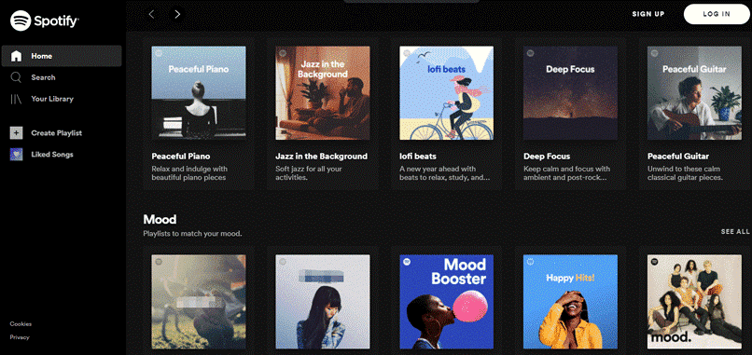Click the Deep Focus title text
Image resolution: width=752 pixels, height=355 pixels.
(547, 157)
